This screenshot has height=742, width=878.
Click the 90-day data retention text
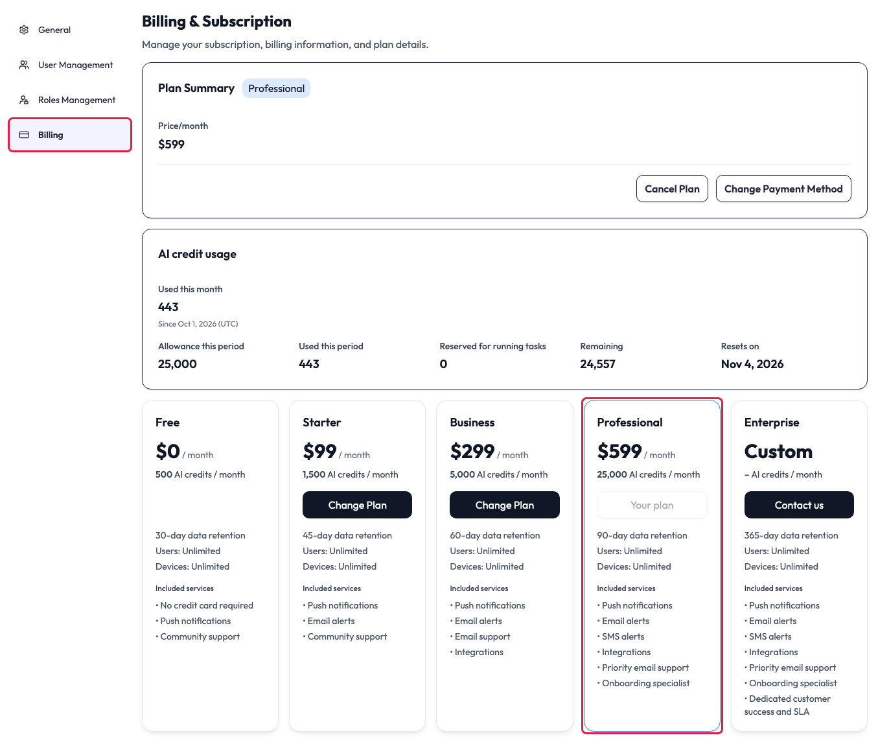click(x=642, y=535)
